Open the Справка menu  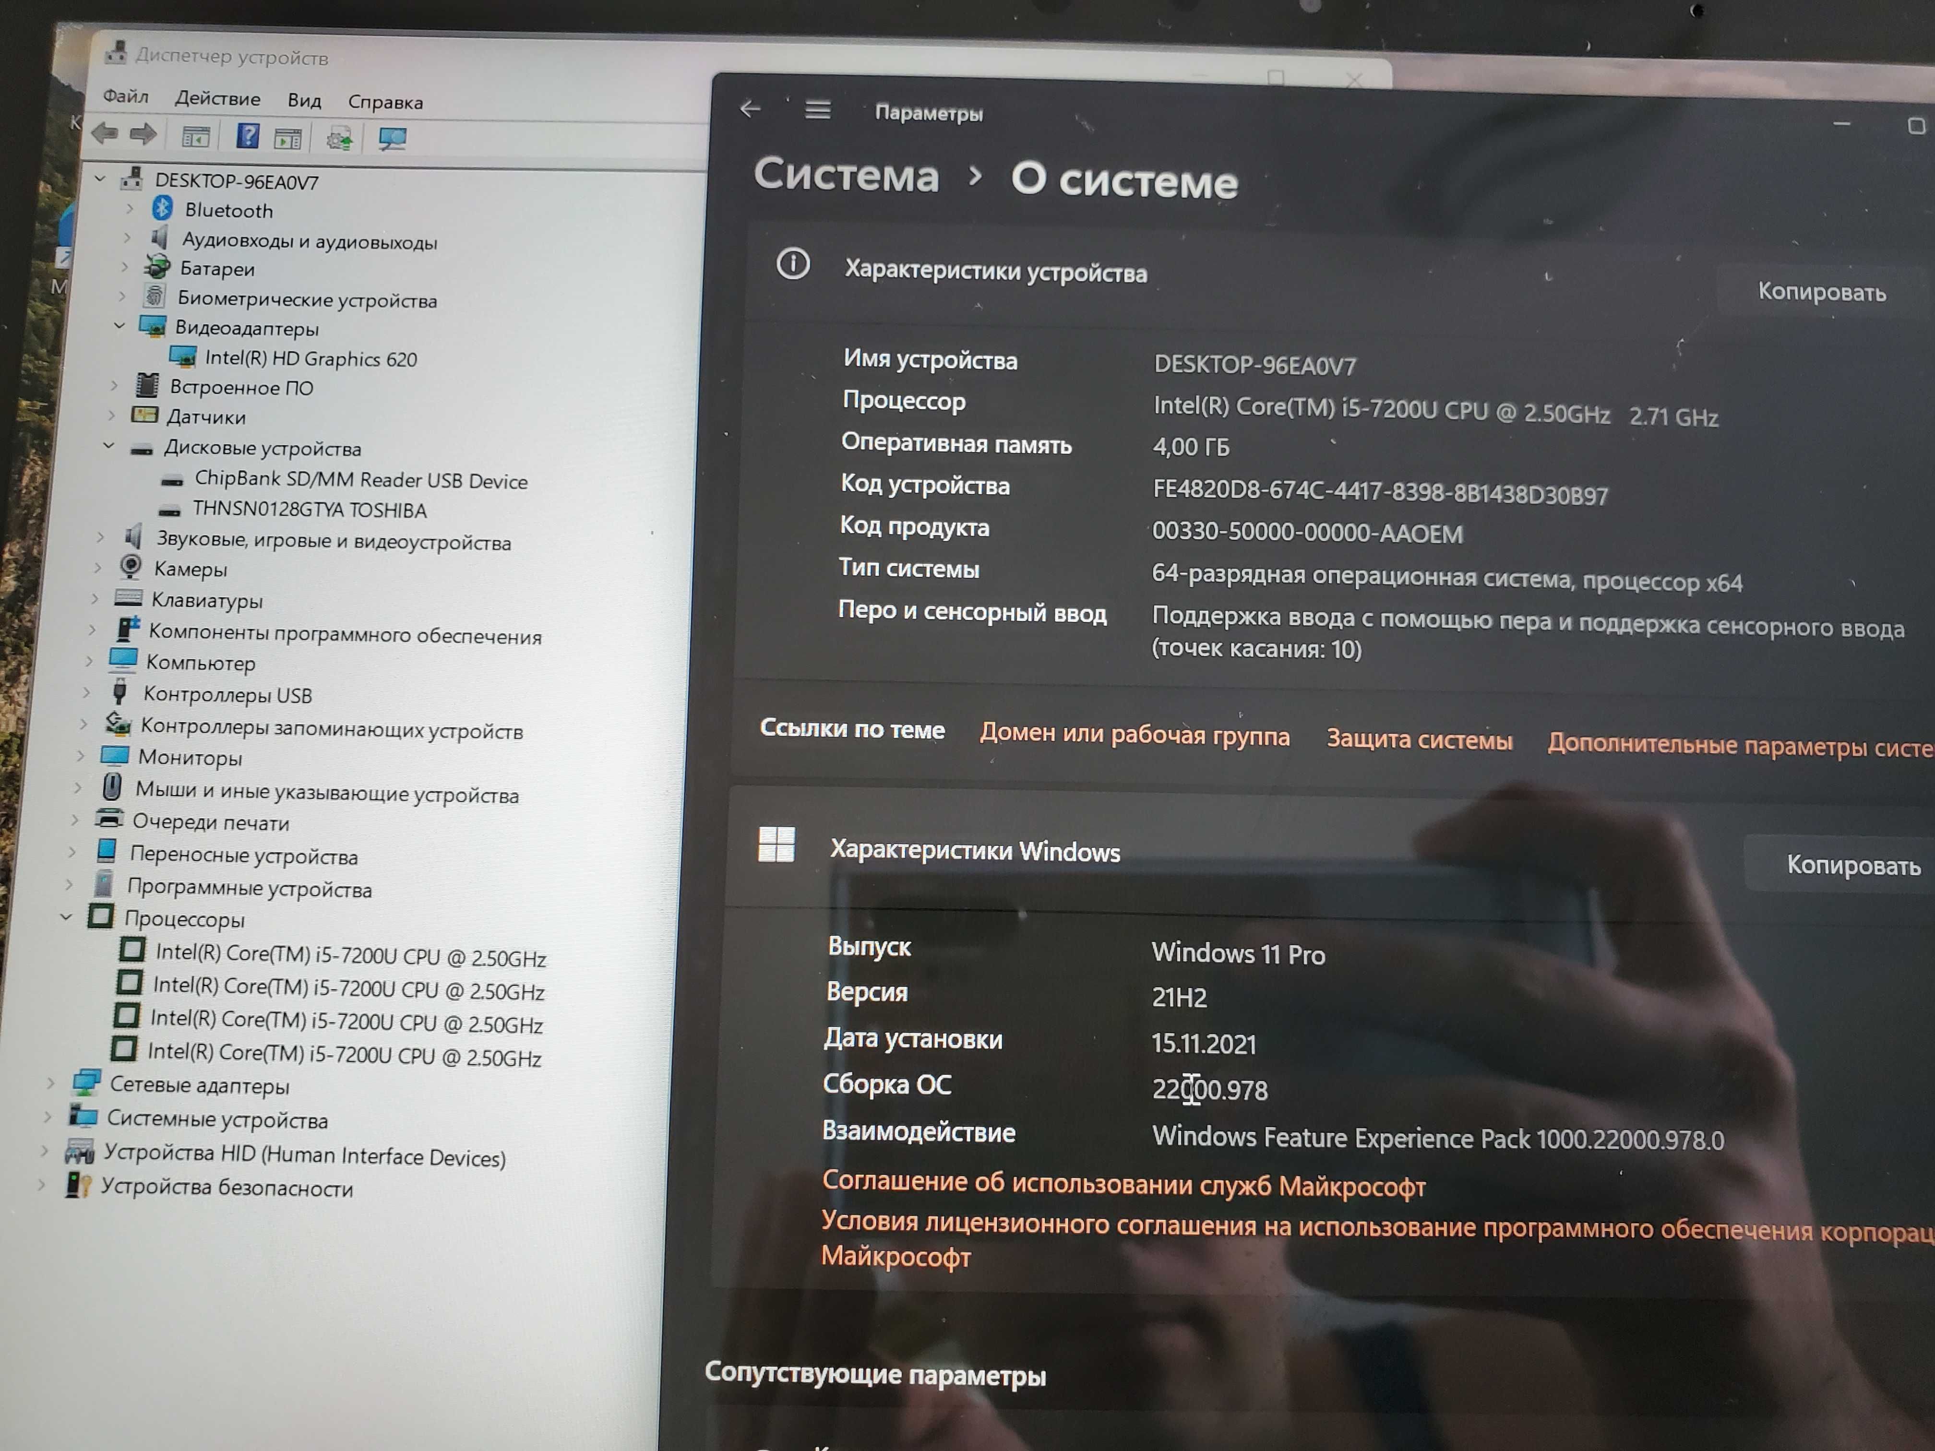386,101
